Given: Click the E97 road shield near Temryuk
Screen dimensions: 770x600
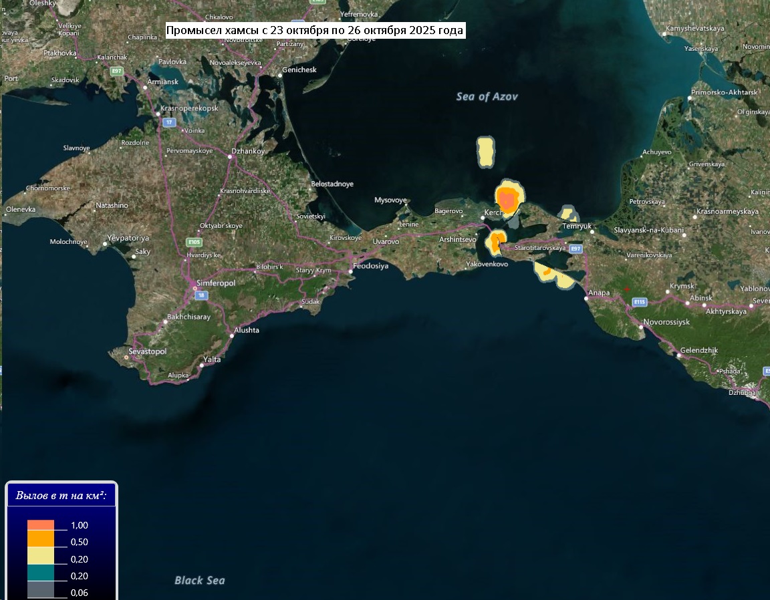Looking at the screenshot, I should tap(576, 248).
